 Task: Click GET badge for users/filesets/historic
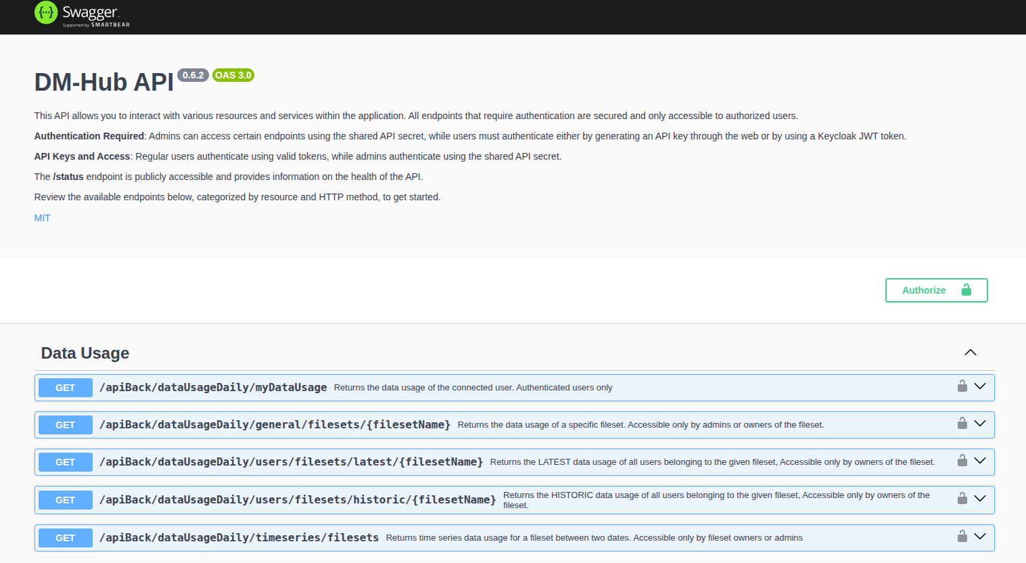coord(65,500)
